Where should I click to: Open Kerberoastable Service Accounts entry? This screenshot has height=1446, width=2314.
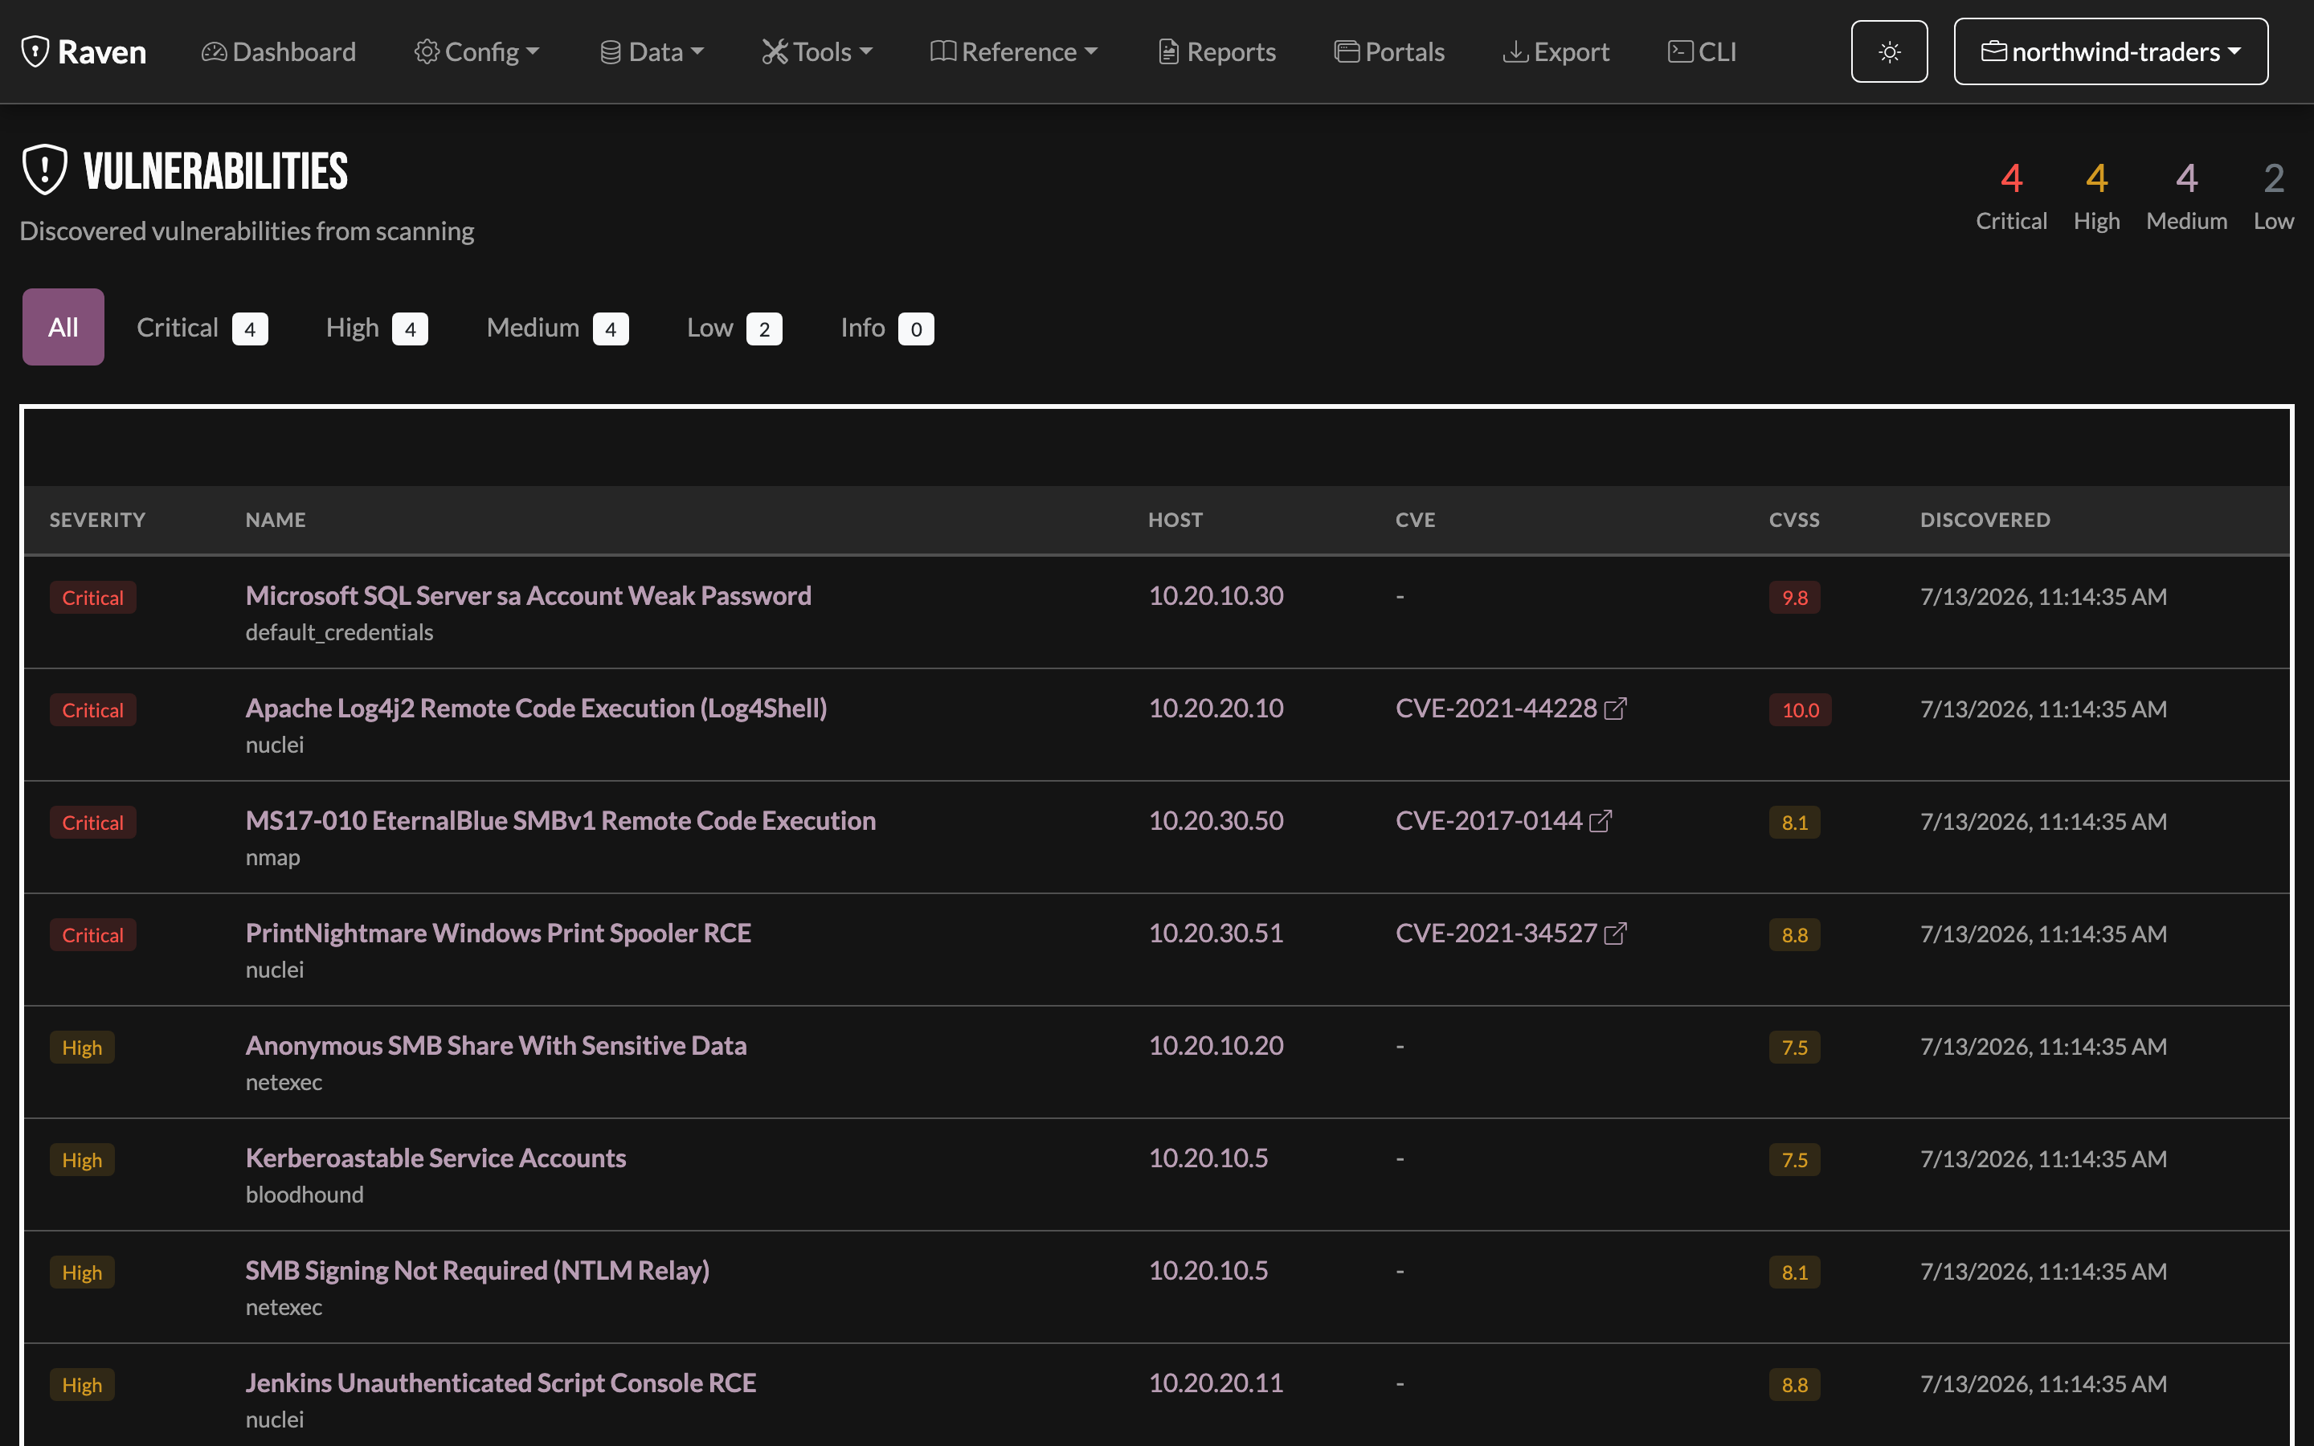tap(436, 1158)
